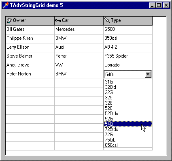Click the Audi cell
This screenshot has height=161, width=172.
click(x=79, y=47)
